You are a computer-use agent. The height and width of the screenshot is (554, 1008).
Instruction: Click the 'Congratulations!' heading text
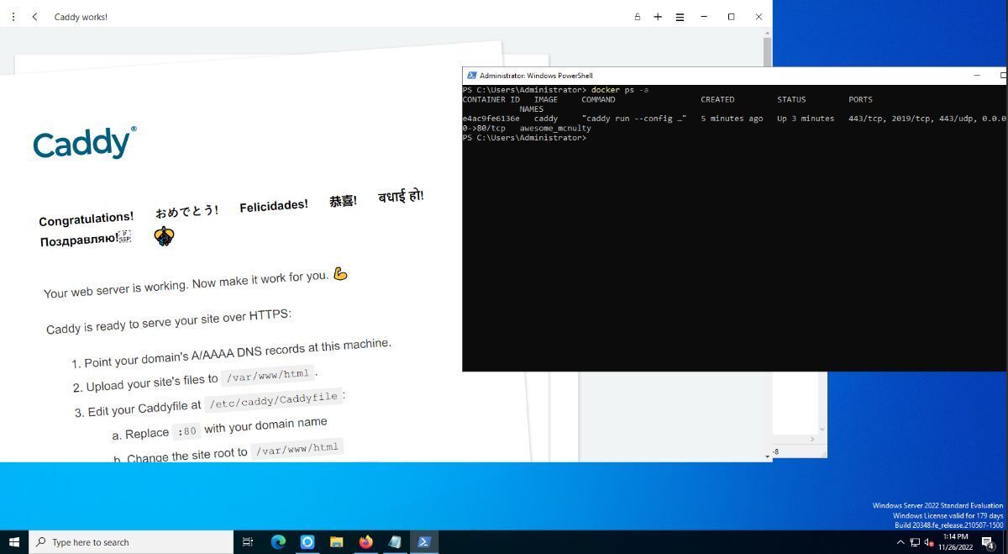tap(86, 219)
